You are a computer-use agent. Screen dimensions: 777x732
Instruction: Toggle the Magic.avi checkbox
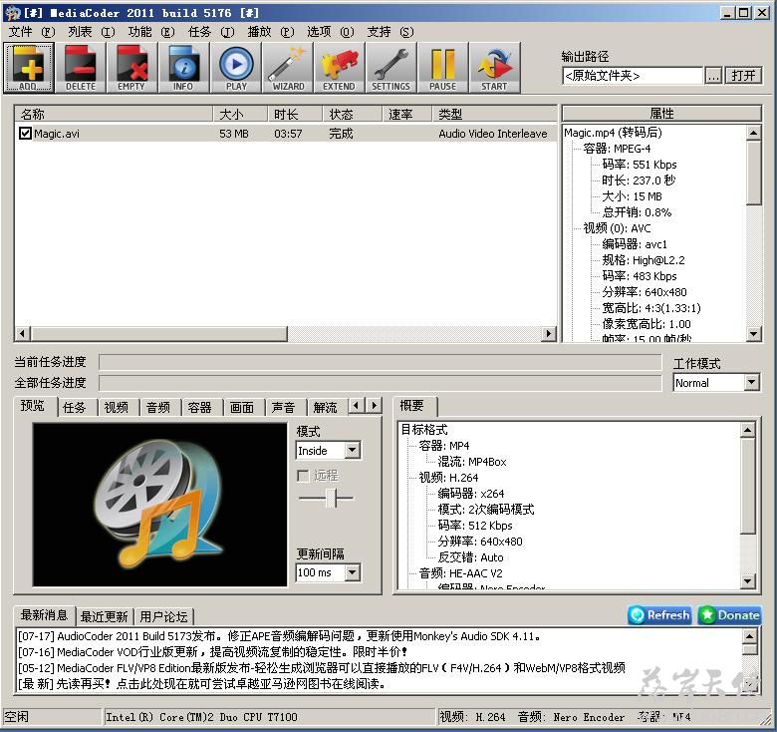click(x=25, y=133)
